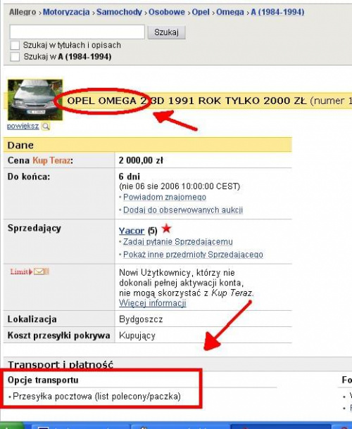Open Omega breadcrumb link
The image size is (352, 429).
(x=230, y=12)
